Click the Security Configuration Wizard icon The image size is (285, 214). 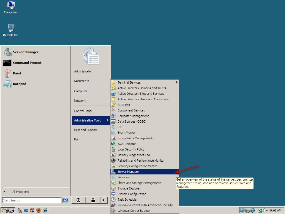click(113, 166)
